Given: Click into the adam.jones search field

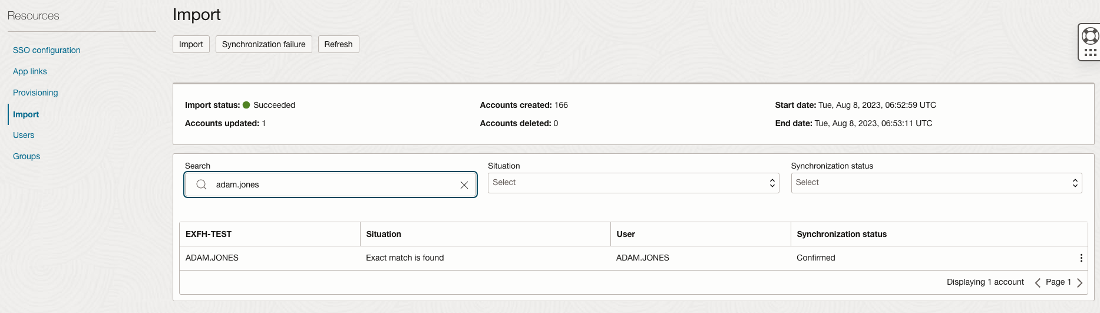Looking at the screenshot, I should tap(330, 184).
